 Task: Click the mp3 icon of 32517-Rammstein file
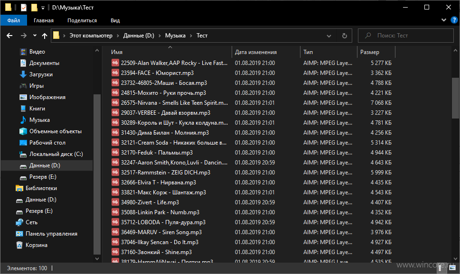pyautogui.click(x=115, y=172)
